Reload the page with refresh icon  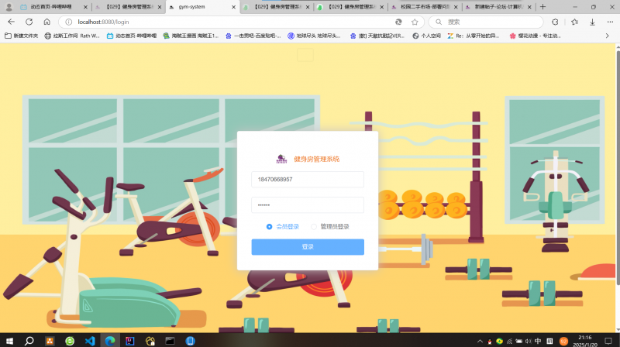click(29, 22)
